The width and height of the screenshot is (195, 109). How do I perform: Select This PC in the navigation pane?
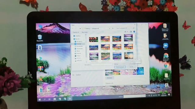coord(76,39)
